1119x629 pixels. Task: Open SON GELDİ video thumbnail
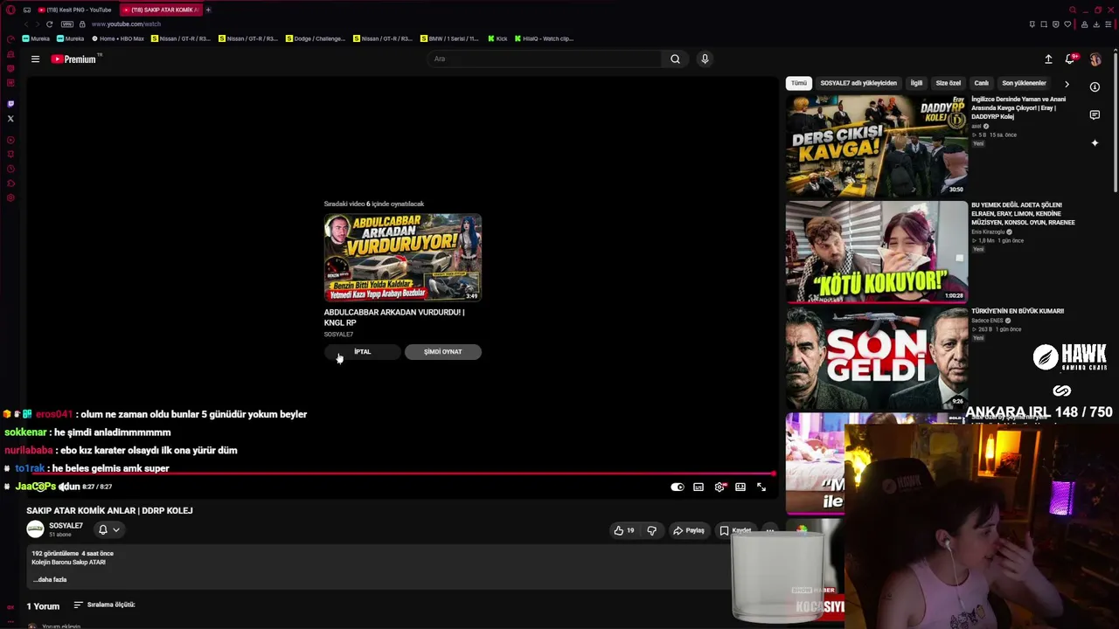[877, 357]
